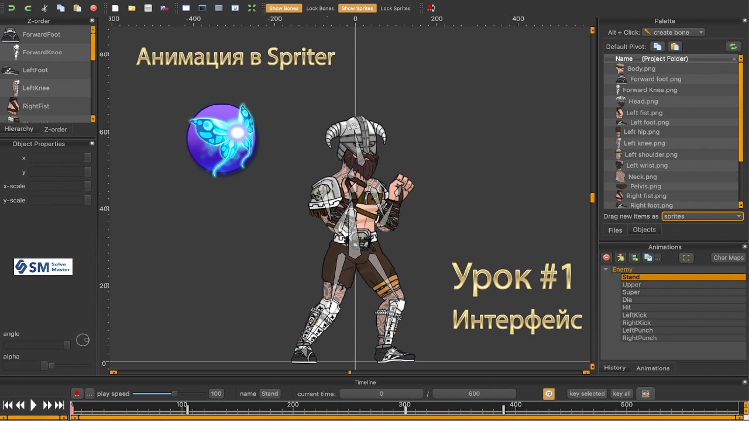This screenshot has height=421, width=749.
Task: Switch to the Hierarchy tab
Action: pos(19,129)
